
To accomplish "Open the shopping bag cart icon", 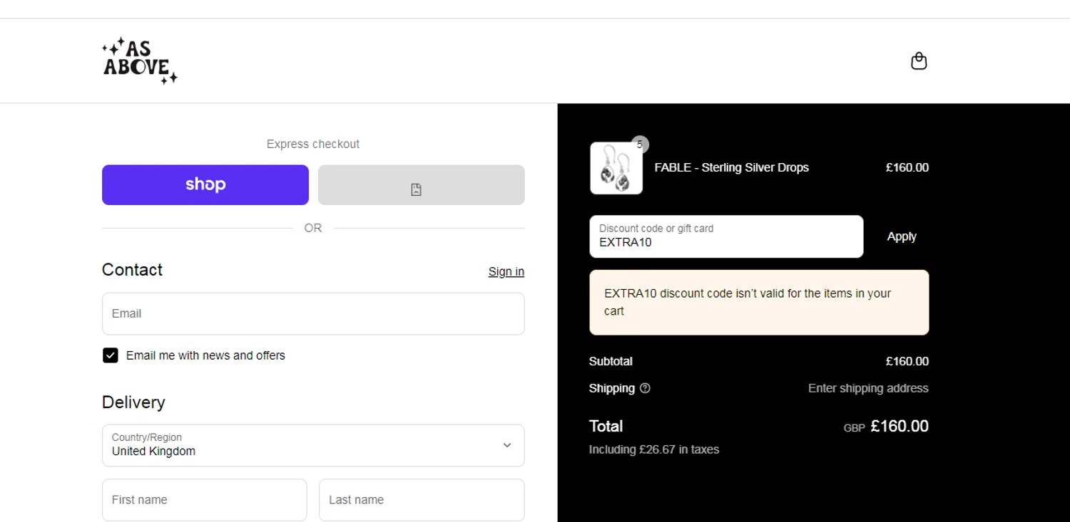I will pyautogui.click(x=919, y=61).
